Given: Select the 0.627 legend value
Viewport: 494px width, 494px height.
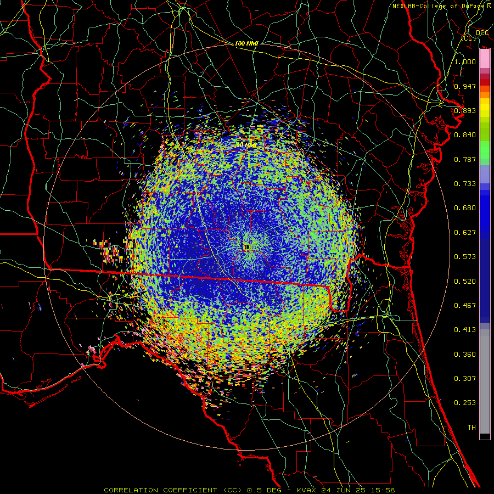Looking at the screenshot, I should [x=465, y=233].
